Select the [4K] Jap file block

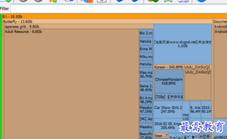[146, 119]
